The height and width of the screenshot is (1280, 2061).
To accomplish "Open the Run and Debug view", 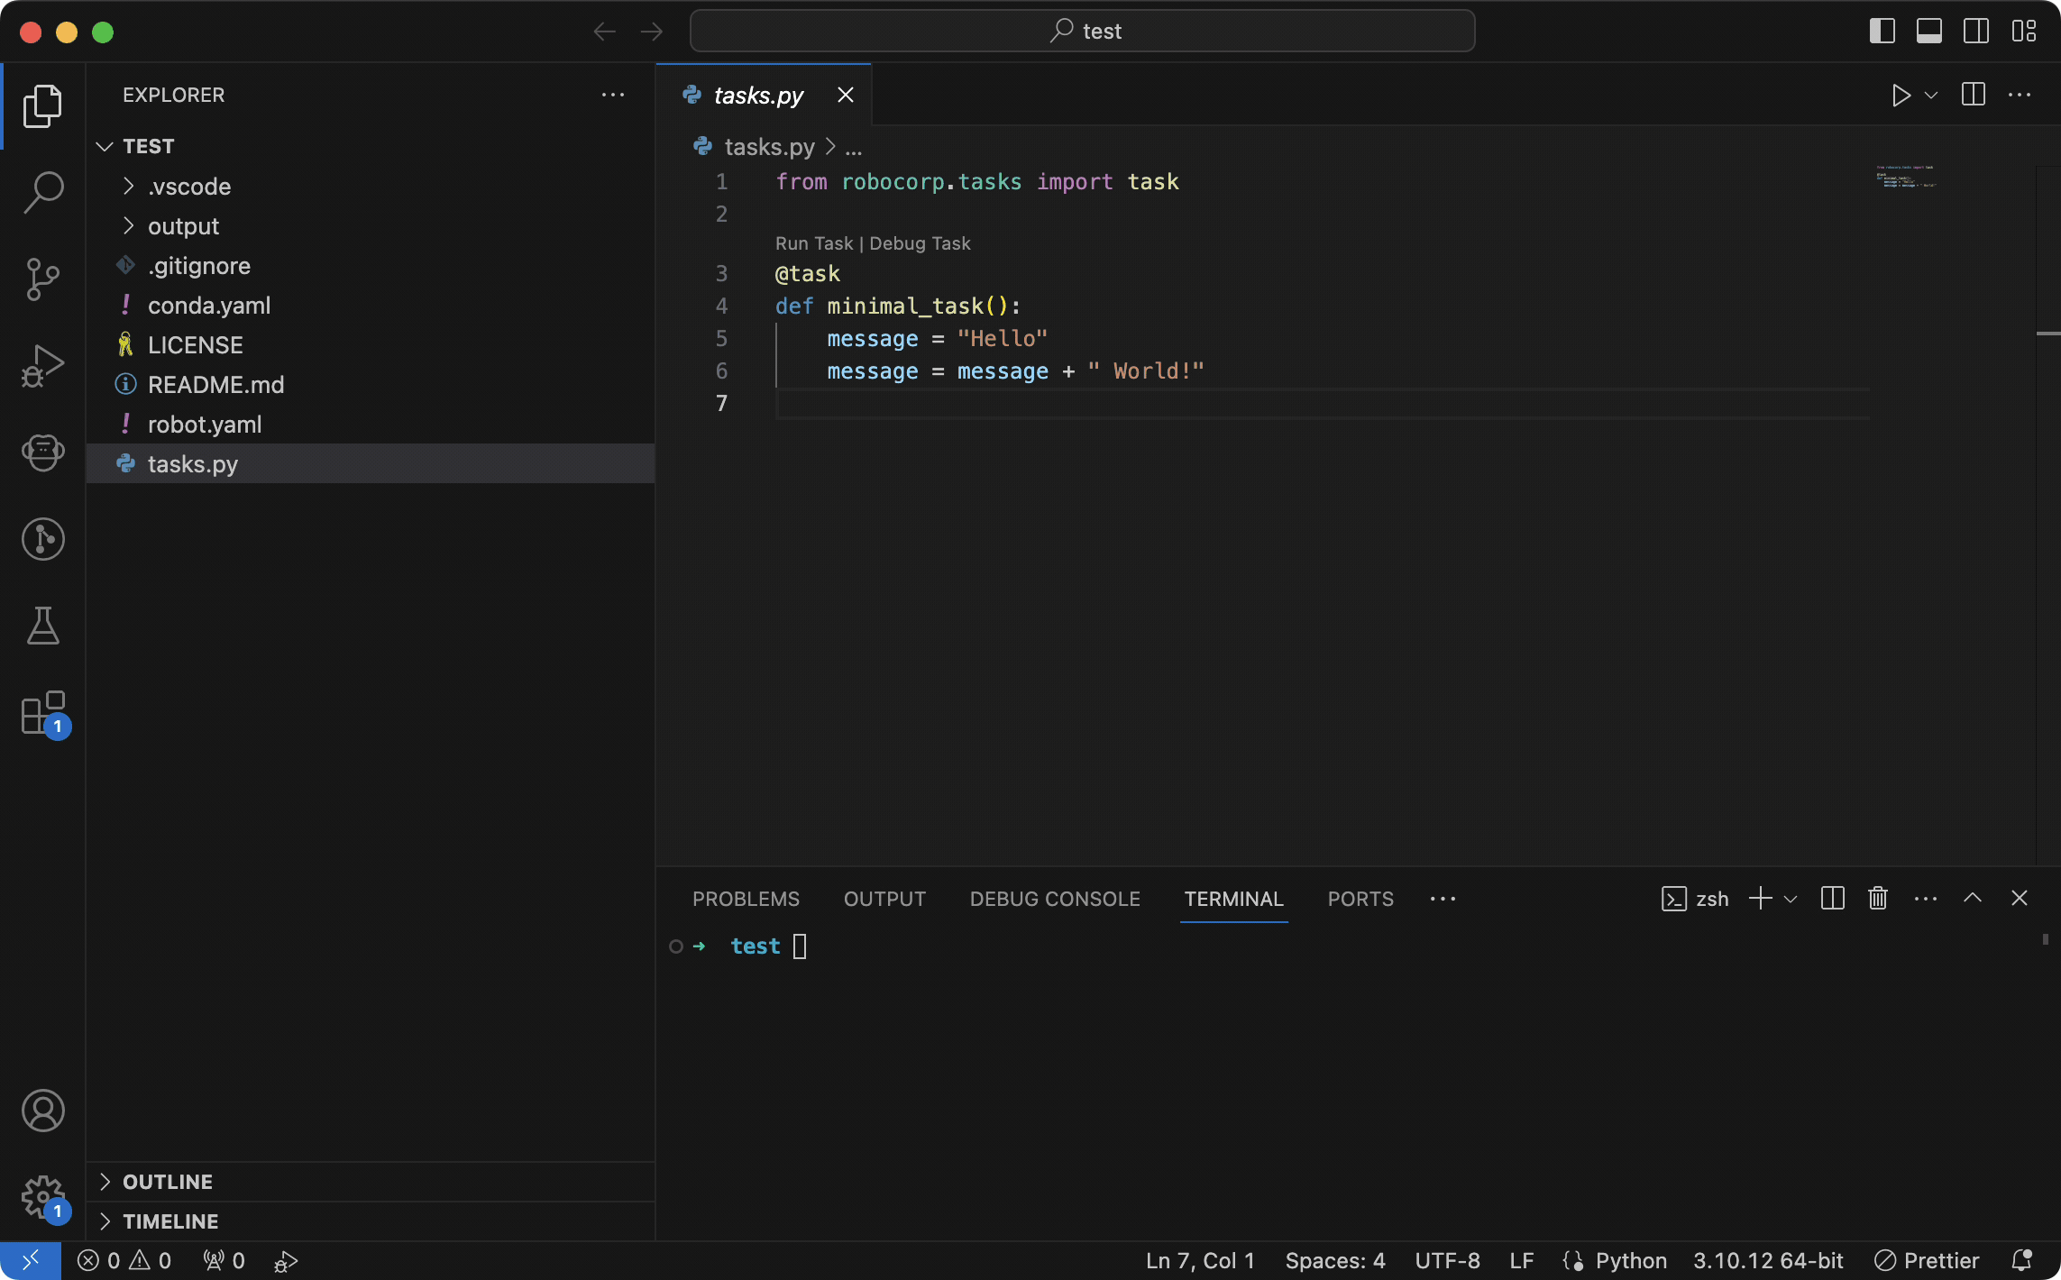I will 42,366.
